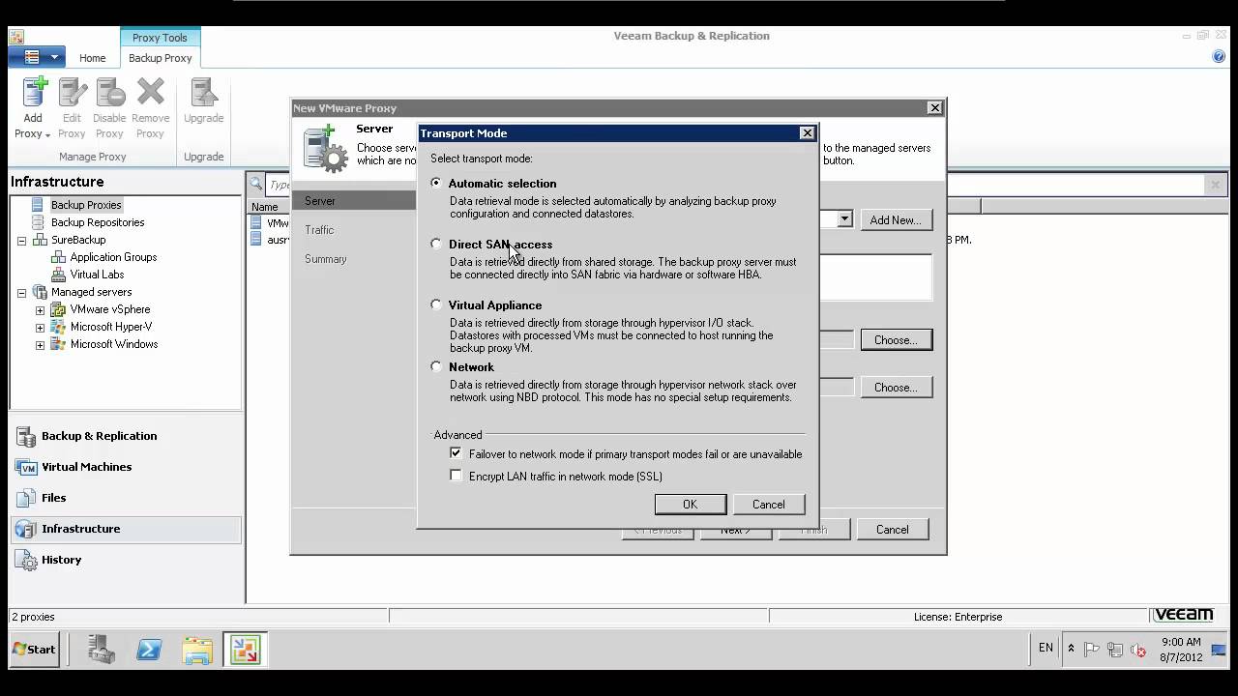Click Add New... in the proxy wizard
Viewport: 1238px width, 696px height.
896,220
